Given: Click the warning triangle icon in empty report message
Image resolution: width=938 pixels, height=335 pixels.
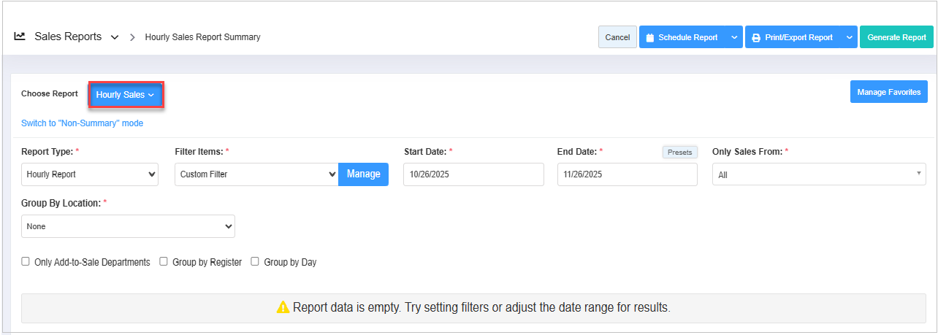Looking at the screenshot, I should tap(283, 307).
